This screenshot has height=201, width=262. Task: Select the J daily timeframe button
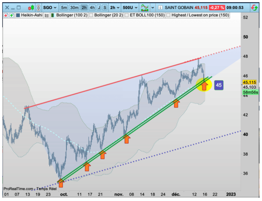(x=99, y=8)
